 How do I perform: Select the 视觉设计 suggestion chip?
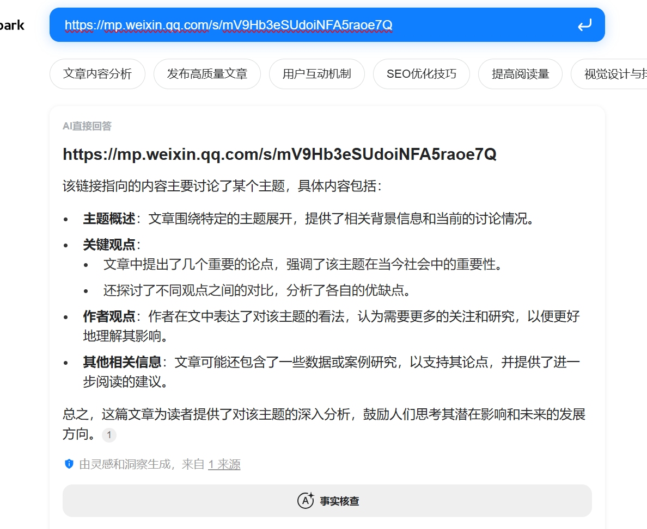(x=609, y=74)
